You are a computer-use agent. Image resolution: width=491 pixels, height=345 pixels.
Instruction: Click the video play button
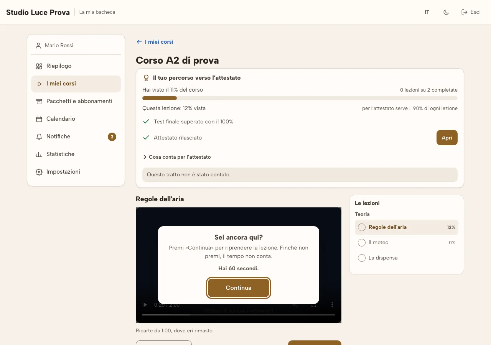point(145,305)
